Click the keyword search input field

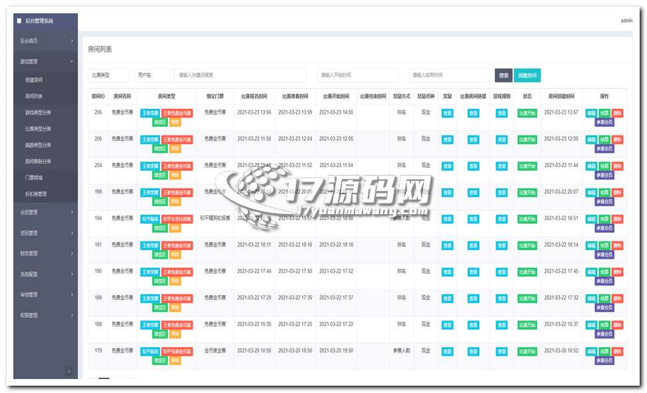240,76
